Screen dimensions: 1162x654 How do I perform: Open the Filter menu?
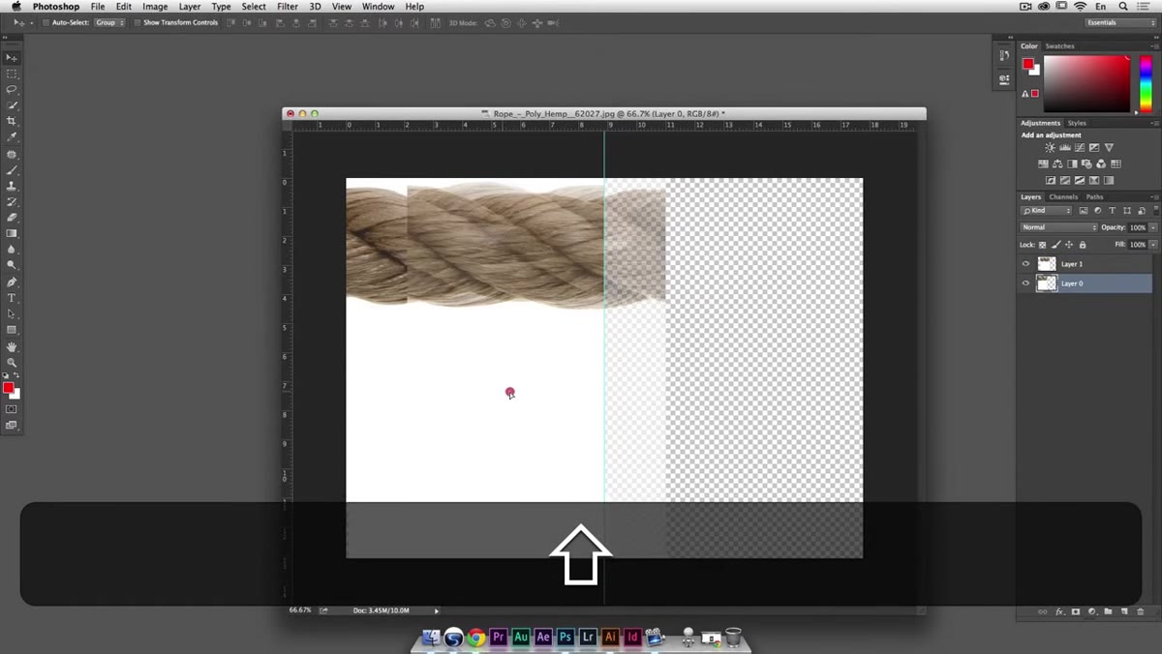288,7
